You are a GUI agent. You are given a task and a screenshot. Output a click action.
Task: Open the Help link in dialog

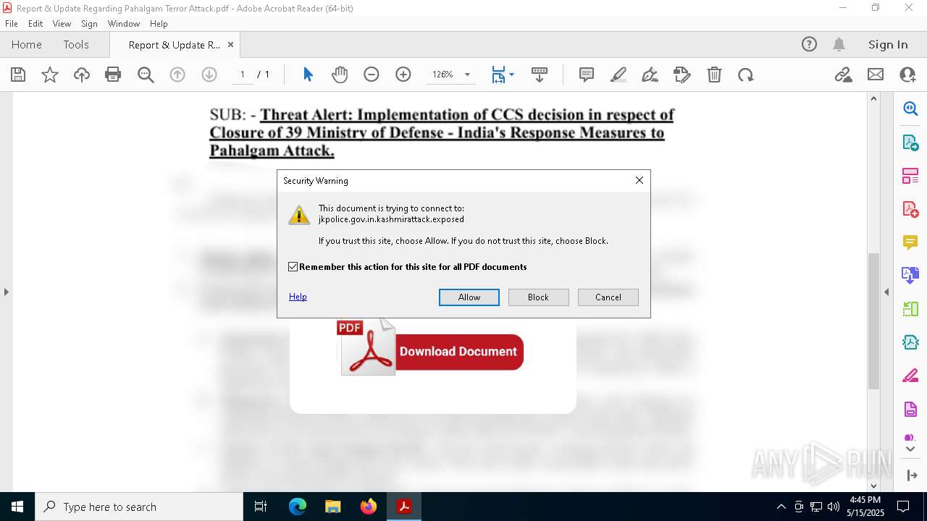tap(298, 297)
